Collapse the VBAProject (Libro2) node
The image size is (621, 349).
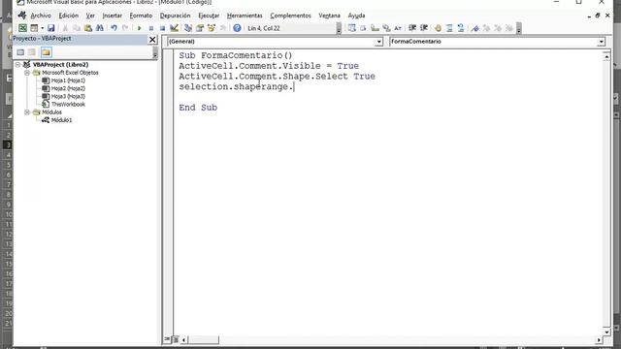coord(18,65)
